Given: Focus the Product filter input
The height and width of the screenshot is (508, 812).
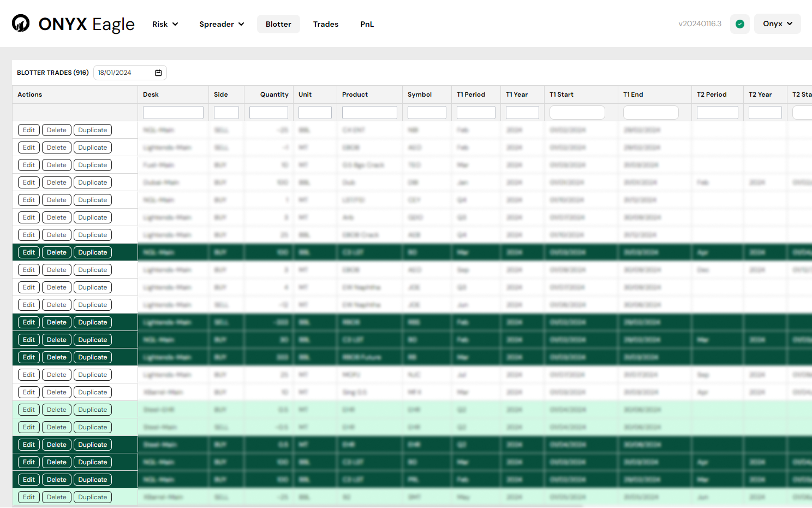Looking at the screenshot, I should point(369,113).
